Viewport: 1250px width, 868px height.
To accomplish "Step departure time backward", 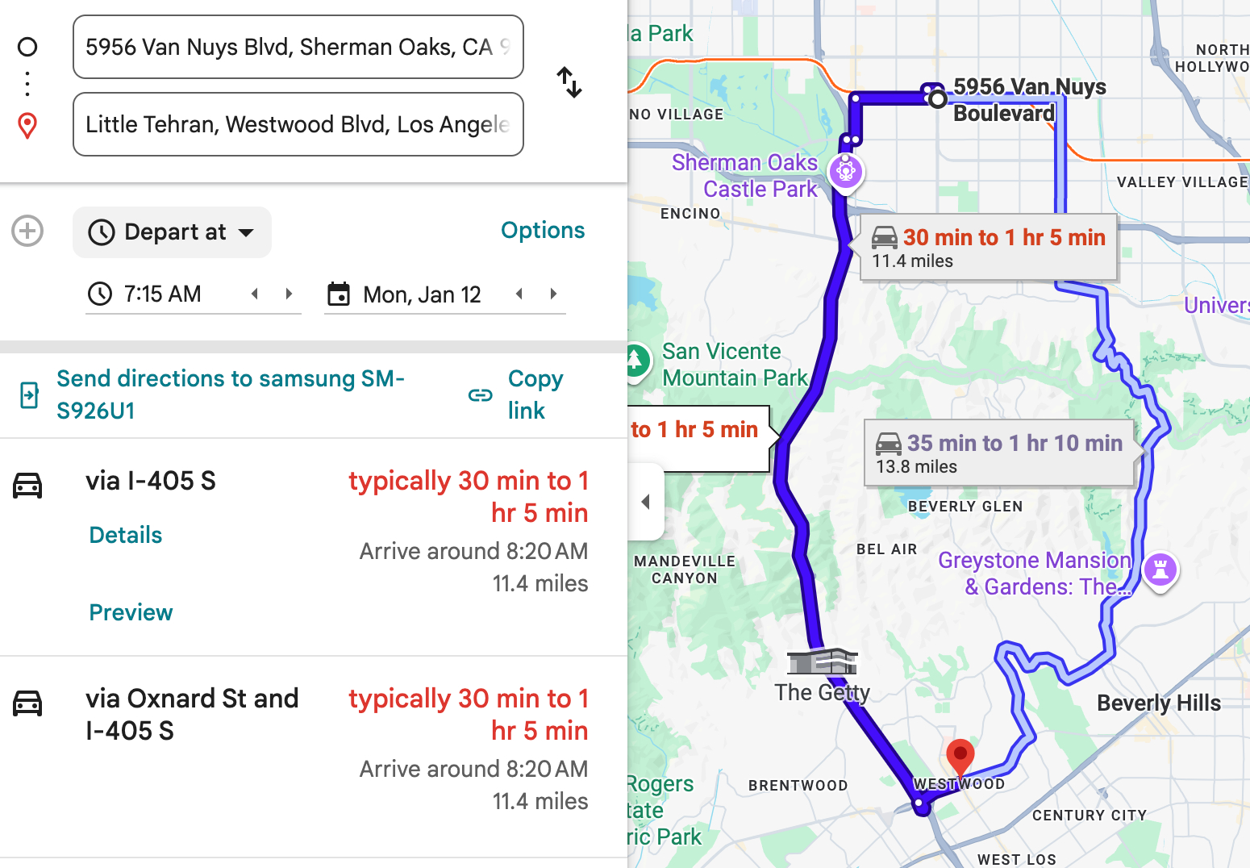I will (x=255, y=294).
